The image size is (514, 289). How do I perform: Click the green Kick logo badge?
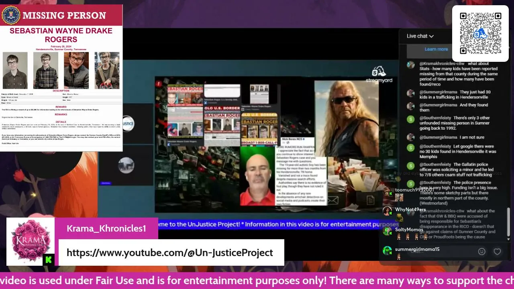pos(48,260)
